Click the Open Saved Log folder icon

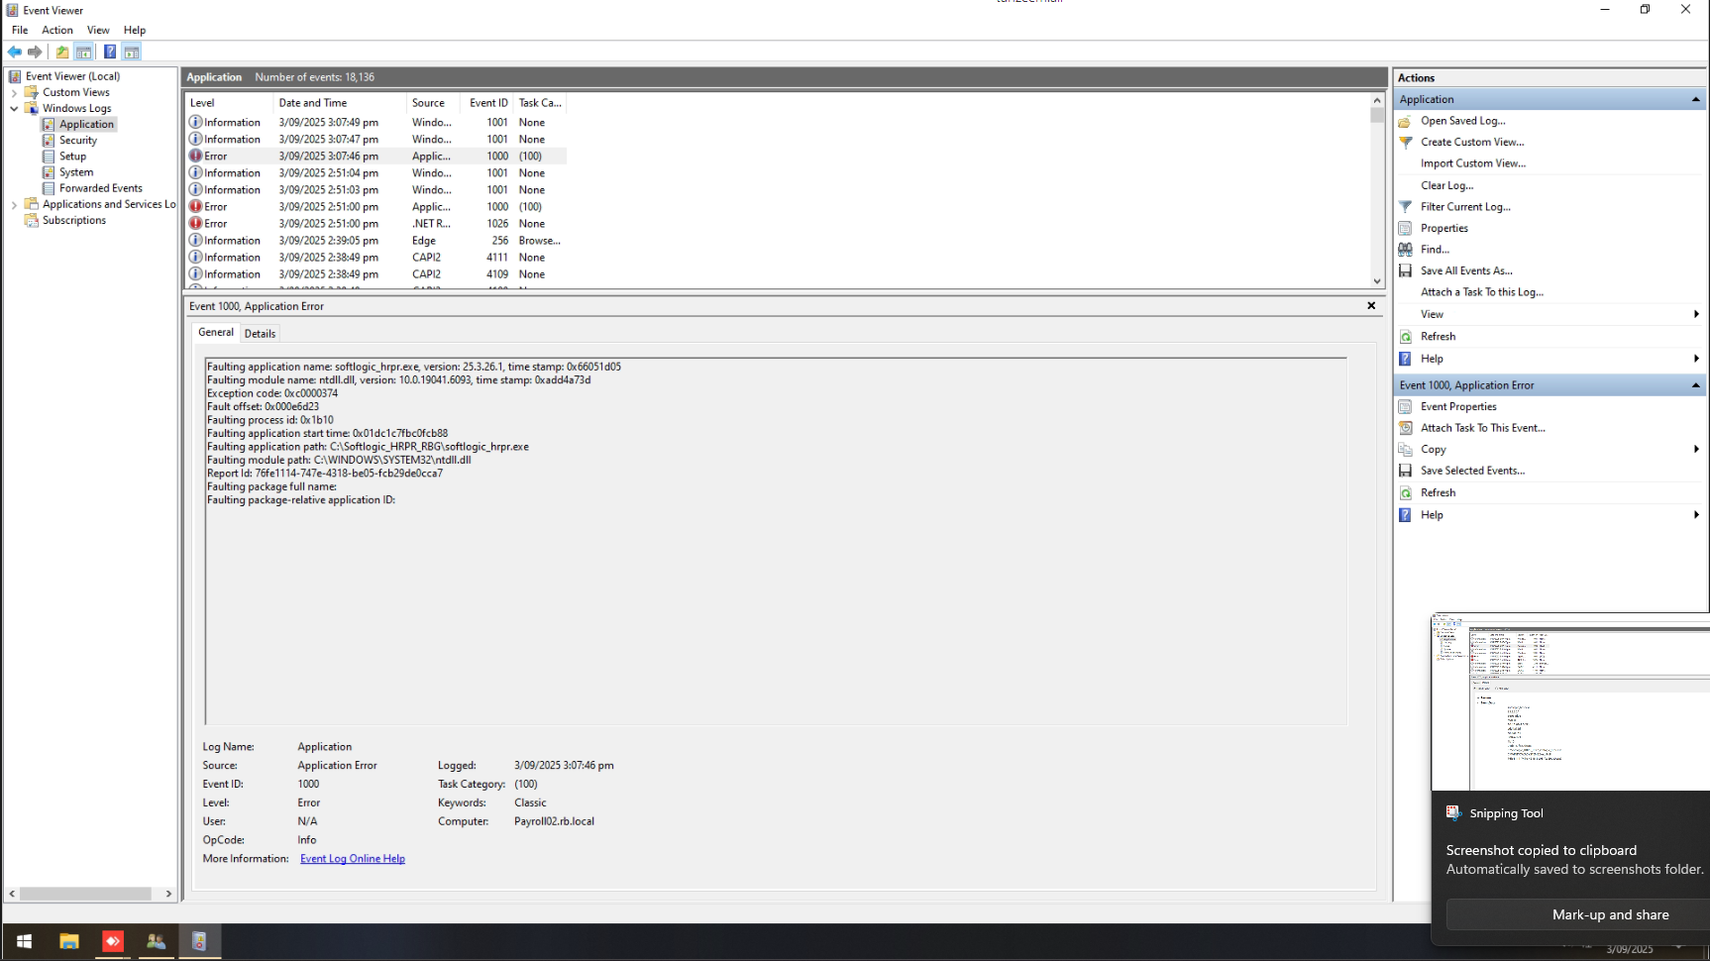tap(1405, 121)
